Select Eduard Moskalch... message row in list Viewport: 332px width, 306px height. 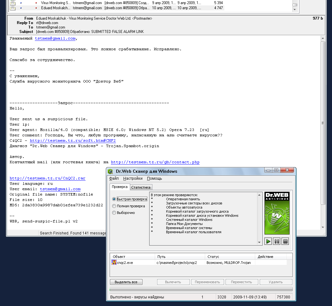tap(117, 8)
